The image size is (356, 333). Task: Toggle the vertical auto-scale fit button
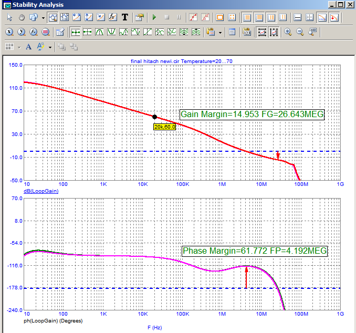274,32
